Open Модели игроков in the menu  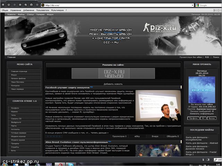coord(25,137)
